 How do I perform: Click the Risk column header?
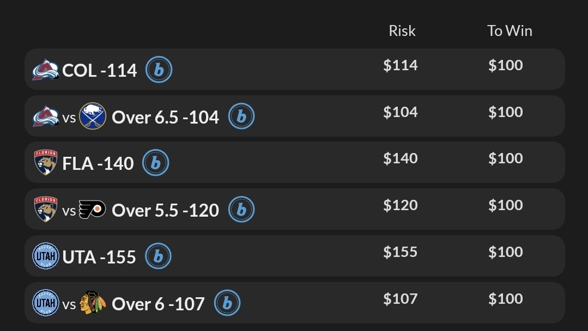pyautogui.click(x=402, y=31)
